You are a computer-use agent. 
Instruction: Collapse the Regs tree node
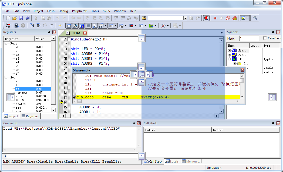click(6, 43)
